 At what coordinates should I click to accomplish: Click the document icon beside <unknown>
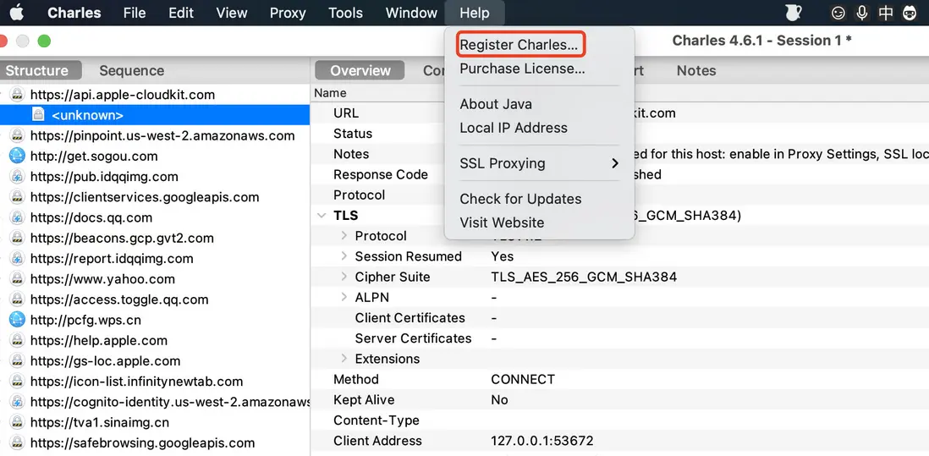pyautogui.click(x=38, y=115)
